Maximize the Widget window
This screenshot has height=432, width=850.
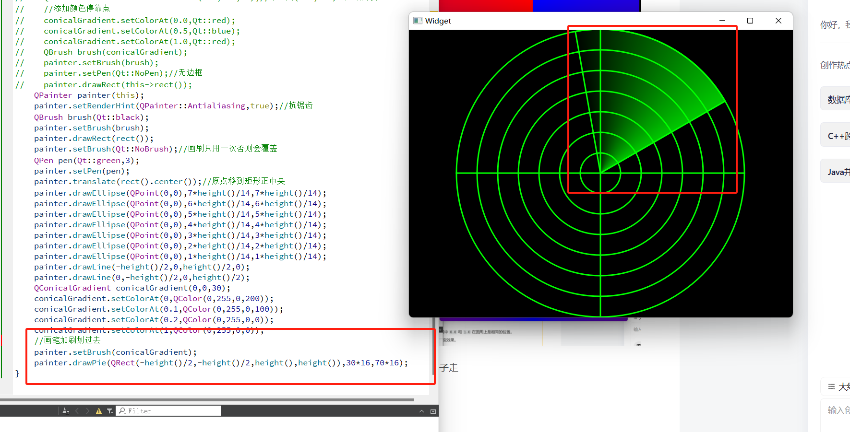tap(750, 21)
